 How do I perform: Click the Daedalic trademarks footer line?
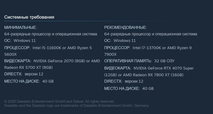(x=77, y=105)
